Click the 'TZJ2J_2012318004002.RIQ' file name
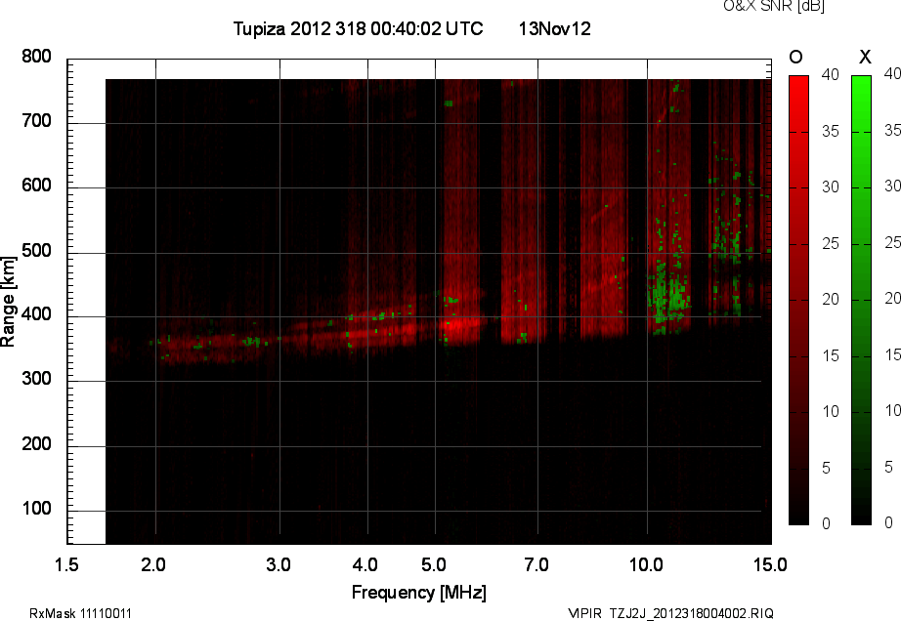Image resolution: width=901 pixels, height=621 pixels. click(692, 613)
